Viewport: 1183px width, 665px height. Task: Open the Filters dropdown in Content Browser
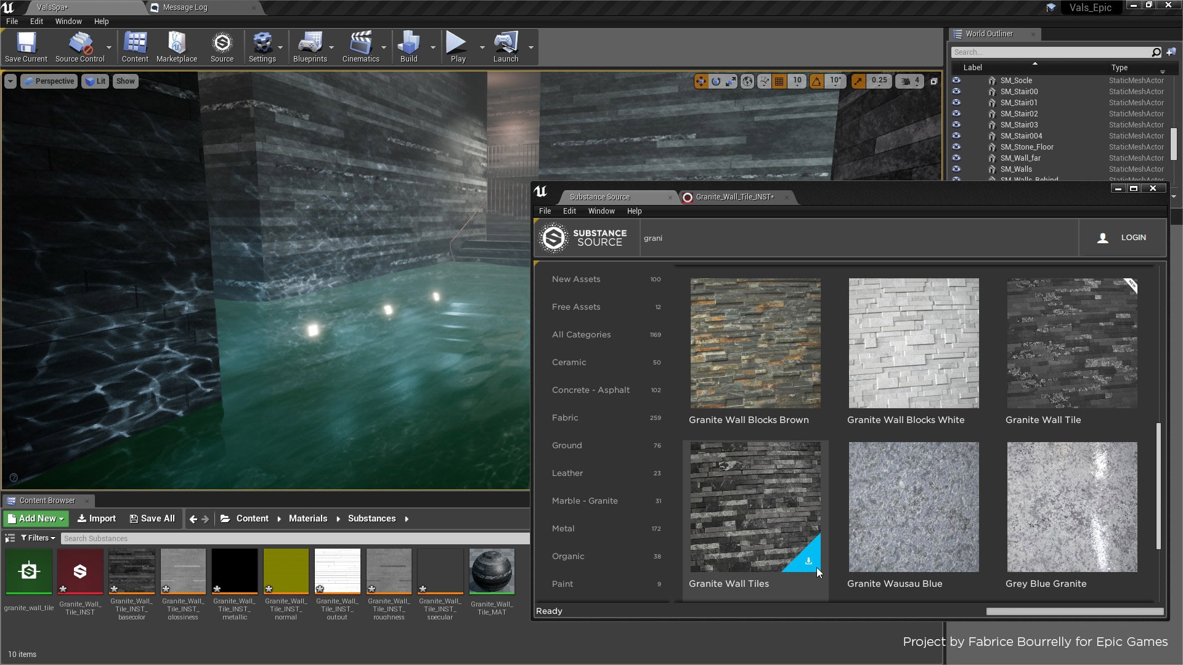[37, 538]
